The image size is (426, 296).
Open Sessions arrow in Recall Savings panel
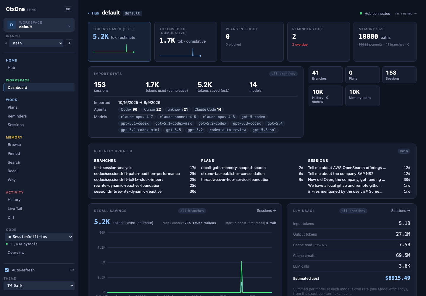[x=266, y=211]
